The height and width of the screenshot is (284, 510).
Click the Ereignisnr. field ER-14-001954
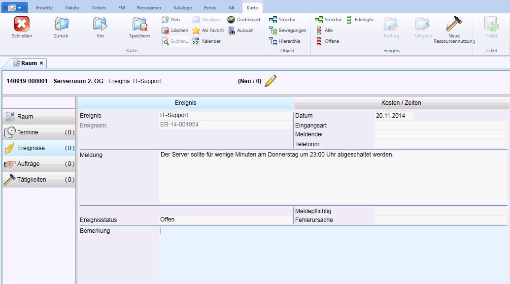[x=225, y=125]
